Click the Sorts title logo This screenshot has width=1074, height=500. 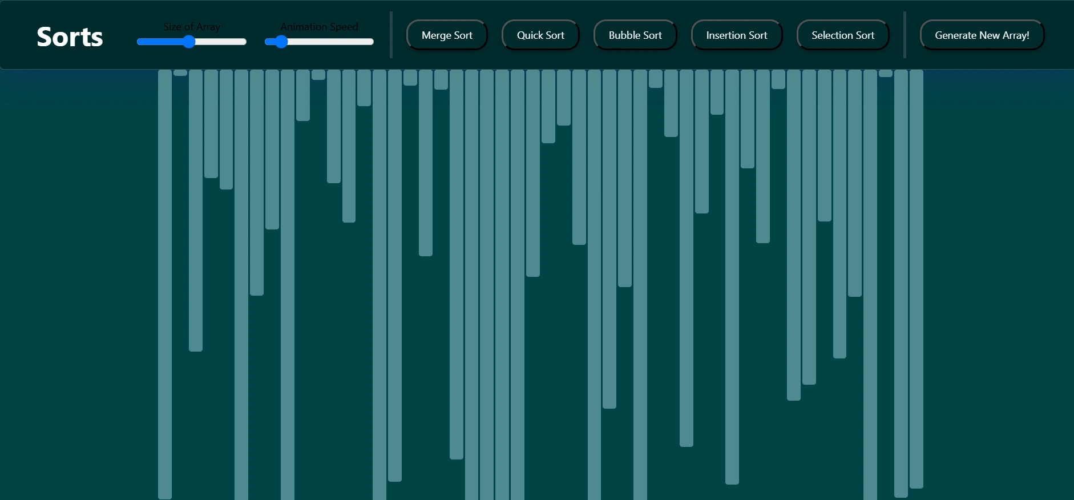70,37
